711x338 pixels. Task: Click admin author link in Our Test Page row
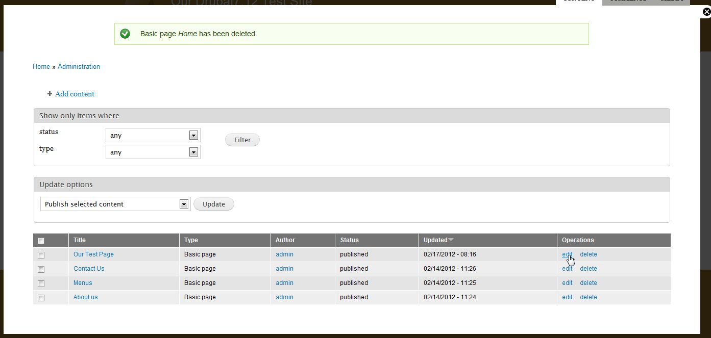[284, 254]
